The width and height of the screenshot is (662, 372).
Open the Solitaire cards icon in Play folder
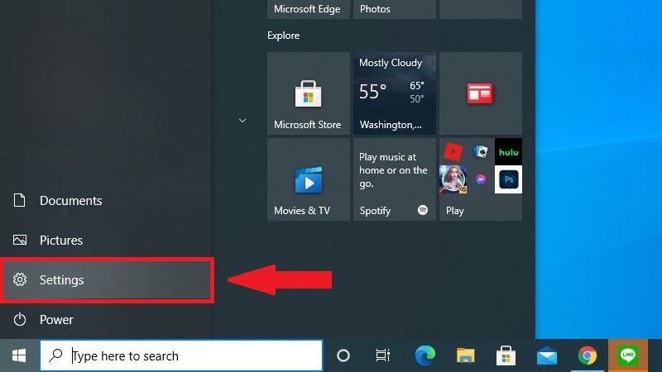point(481,151)
